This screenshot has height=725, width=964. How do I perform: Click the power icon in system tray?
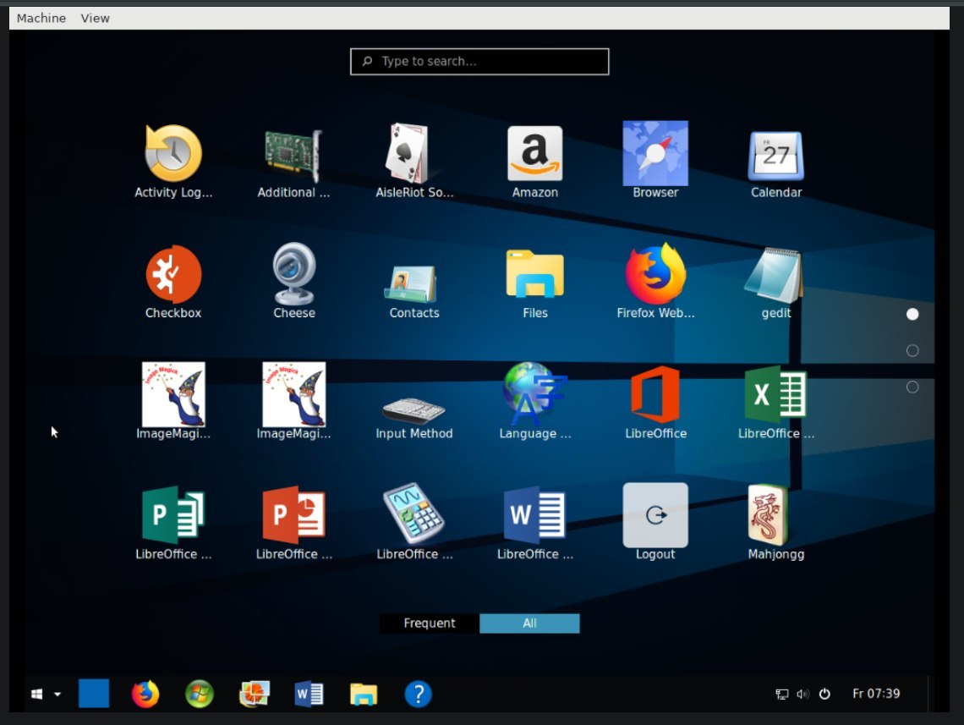(825, 694)
